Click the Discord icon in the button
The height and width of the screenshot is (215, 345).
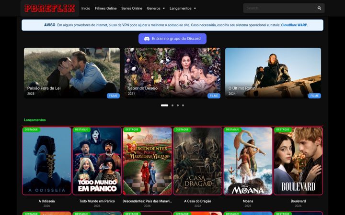tap(147, 39)
